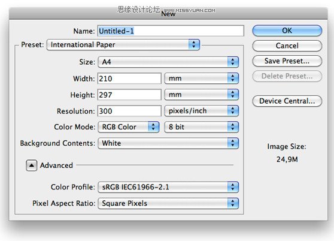Change the Height unit from mm
Screen dimensions: 334x241
point(202,95)
